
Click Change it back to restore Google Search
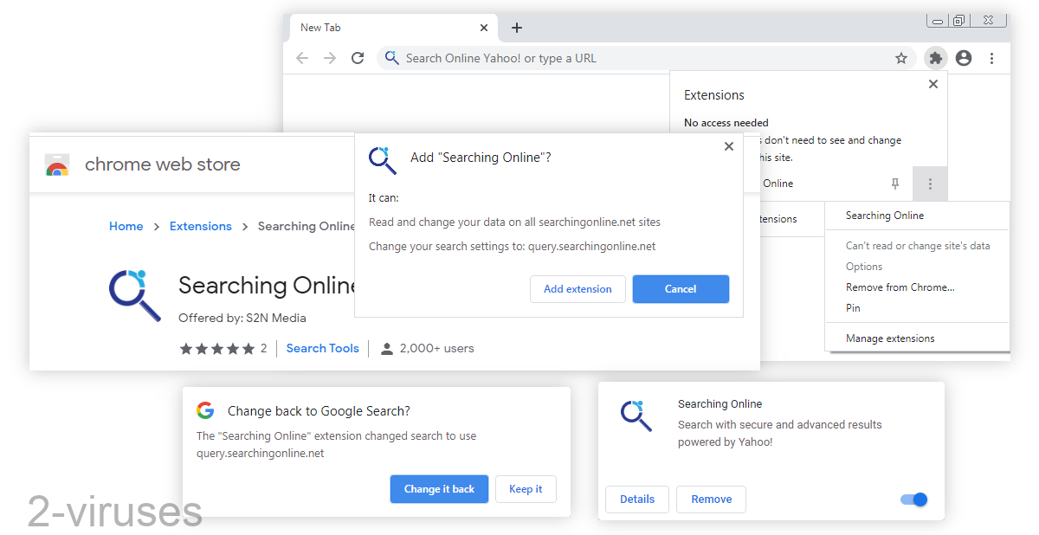tap(439, 488)
